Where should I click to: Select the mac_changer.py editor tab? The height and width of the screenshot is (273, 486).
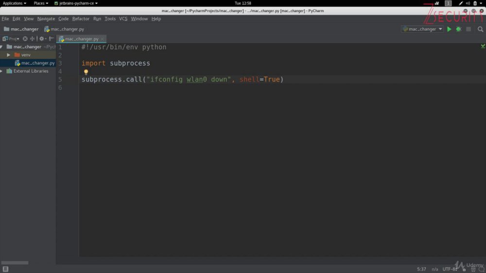click(82, 39)
